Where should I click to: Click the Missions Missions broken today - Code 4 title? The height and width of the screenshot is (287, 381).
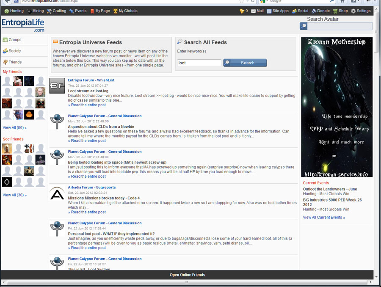coord(104,198)
